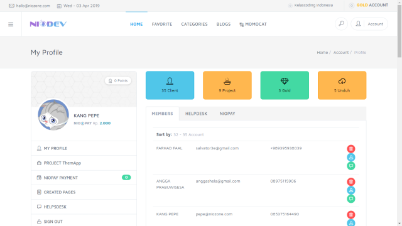This screenshot has width=402, height=226.
Task: Click the Home breadcrumb link
Action: point(322,52)
